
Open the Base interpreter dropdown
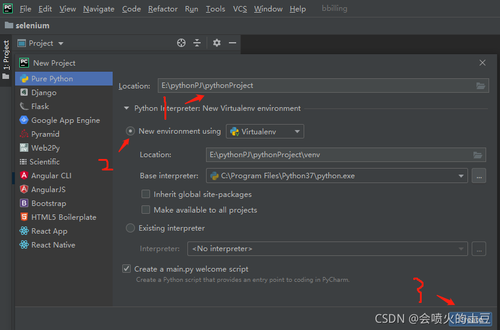[x=337, y=176]
